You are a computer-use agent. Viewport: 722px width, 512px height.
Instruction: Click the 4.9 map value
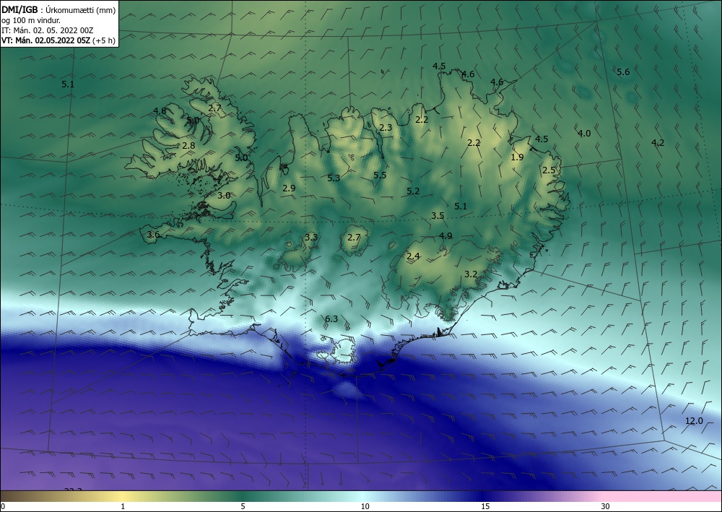[x=445, y=235]
